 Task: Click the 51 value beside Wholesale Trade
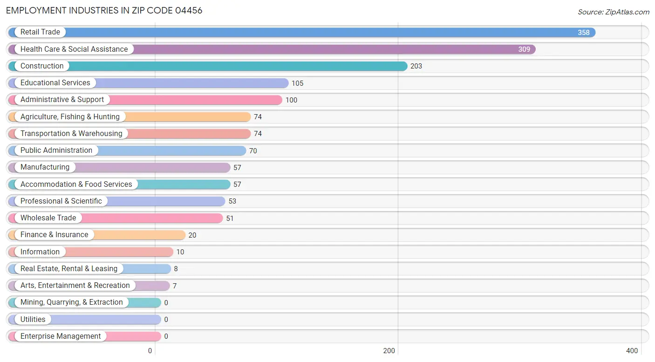point(230,218)
